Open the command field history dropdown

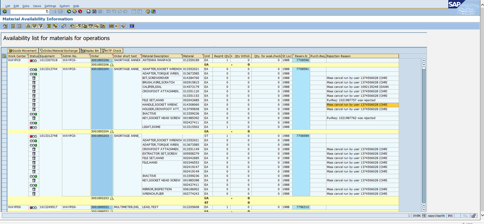[47, 11]
